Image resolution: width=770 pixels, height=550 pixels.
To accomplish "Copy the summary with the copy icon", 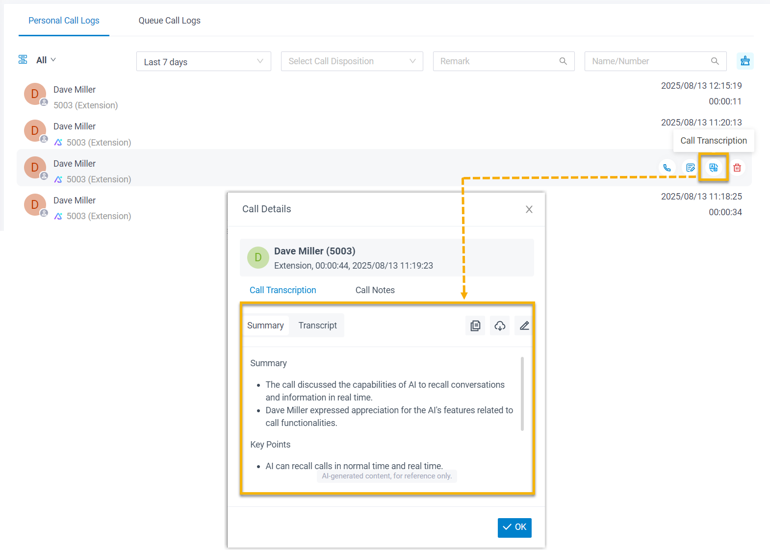I will (475, 325).
